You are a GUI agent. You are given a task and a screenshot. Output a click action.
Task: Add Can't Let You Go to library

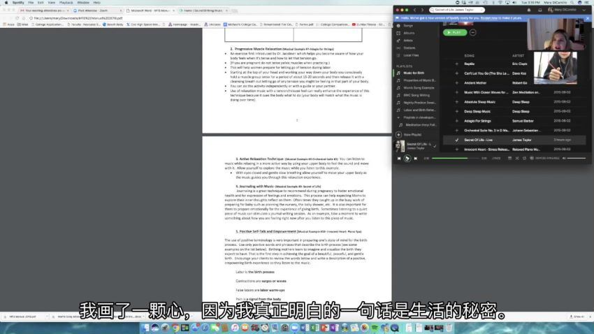click(x=456, y=73)
